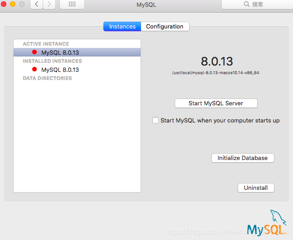Show all preferences grid icon
Image resolution: width=293 pixels, height=240 pixels.
(x=72, y=4)
